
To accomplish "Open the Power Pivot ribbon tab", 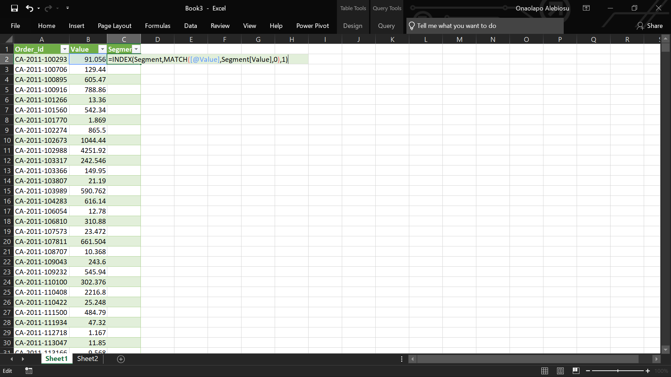I will click(312, 26).
